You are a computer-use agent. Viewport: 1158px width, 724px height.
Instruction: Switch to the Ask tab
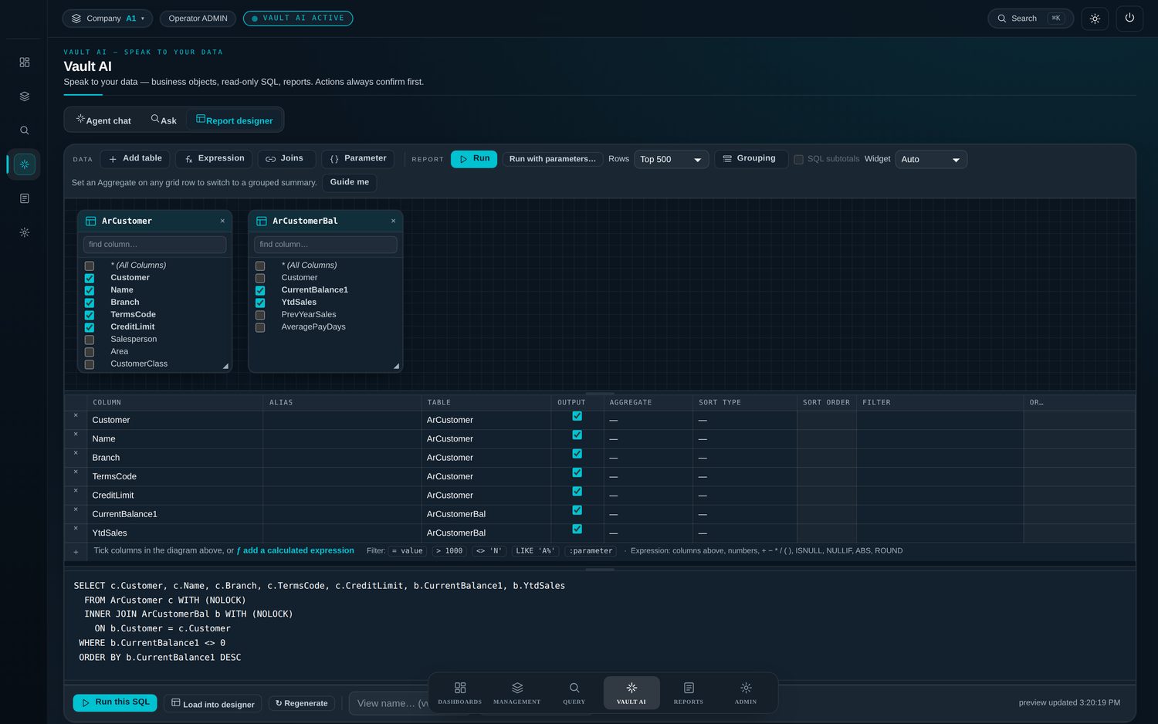164,120
